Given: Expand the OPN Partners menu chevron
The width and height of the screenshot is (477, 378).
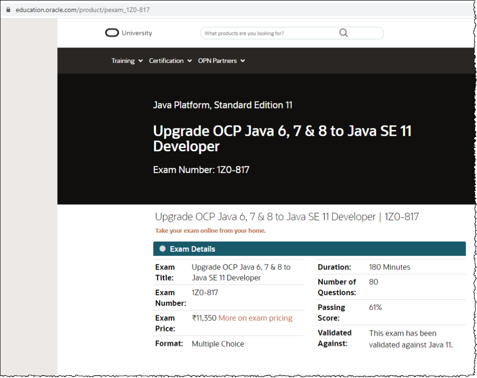Looking at the screenshot, I should pyautogui.click(x=243, y=61).
